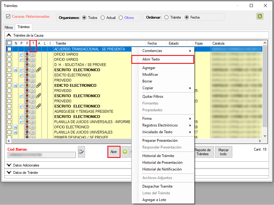The height and width of the screenshot is (205, 274).
Task: Uncheck the Causas Relacionadas checkbox
Action: point(8,16)
